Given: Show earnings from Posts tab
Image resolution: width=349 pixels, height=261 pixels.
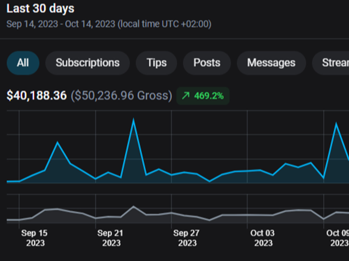Looking at the screenshot, I should coord(207,63).
